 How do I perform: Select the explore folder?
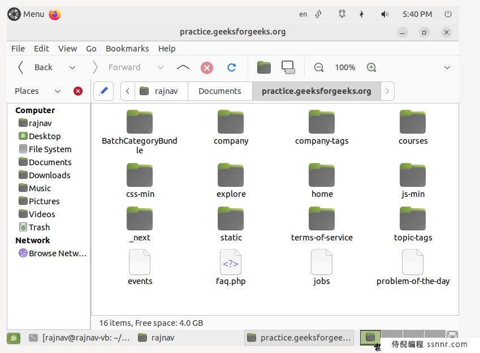point(231,181)
